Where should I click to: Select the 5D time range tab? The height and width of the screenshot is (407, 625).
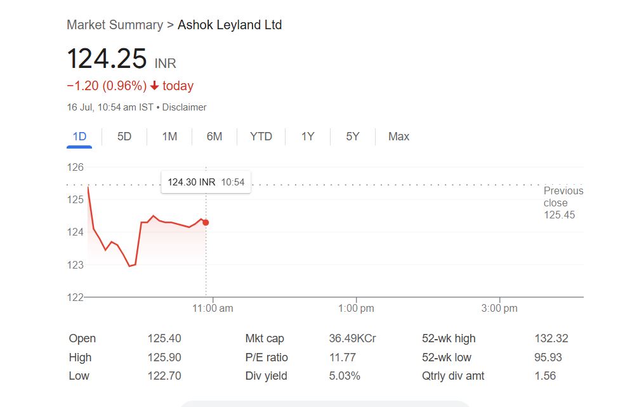click(x=124, y=137)
